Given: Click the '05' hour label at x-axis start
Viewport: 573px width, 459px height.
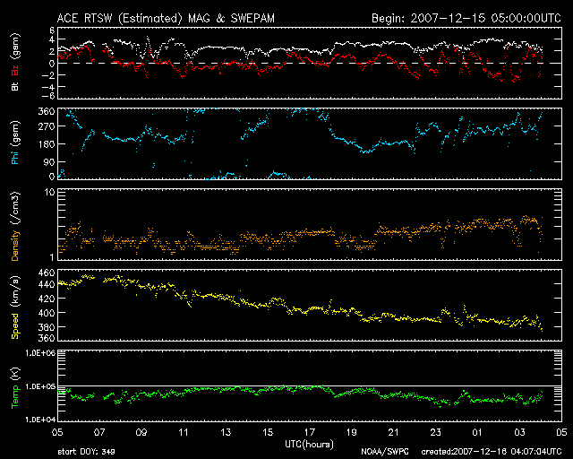Looking at the screenshot, I should click(57, 432).
